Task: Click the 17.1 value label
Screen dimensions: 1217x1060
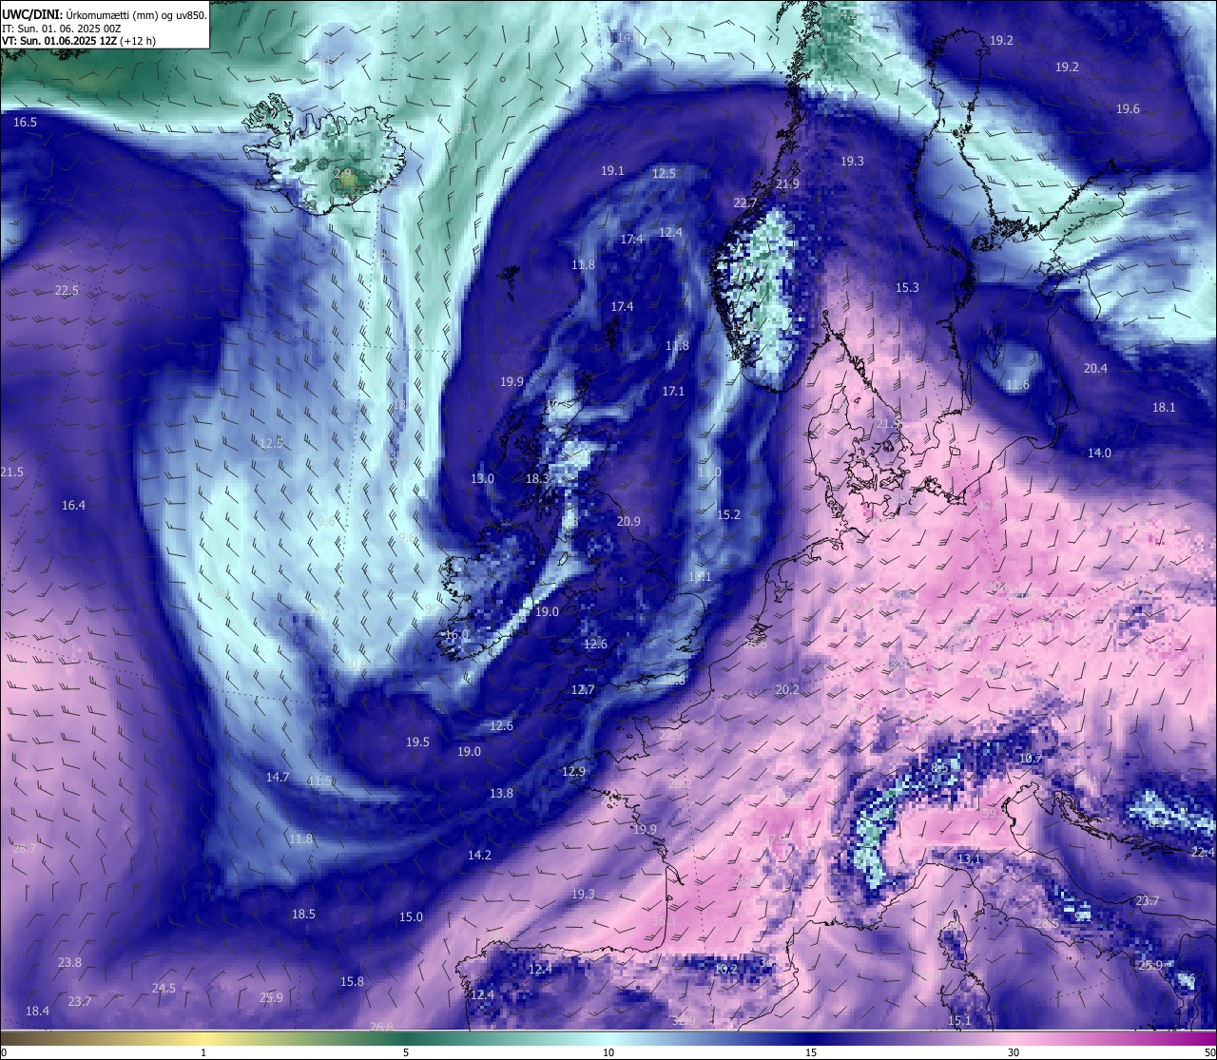Action: pyautogui.click(x=673, y=392)
